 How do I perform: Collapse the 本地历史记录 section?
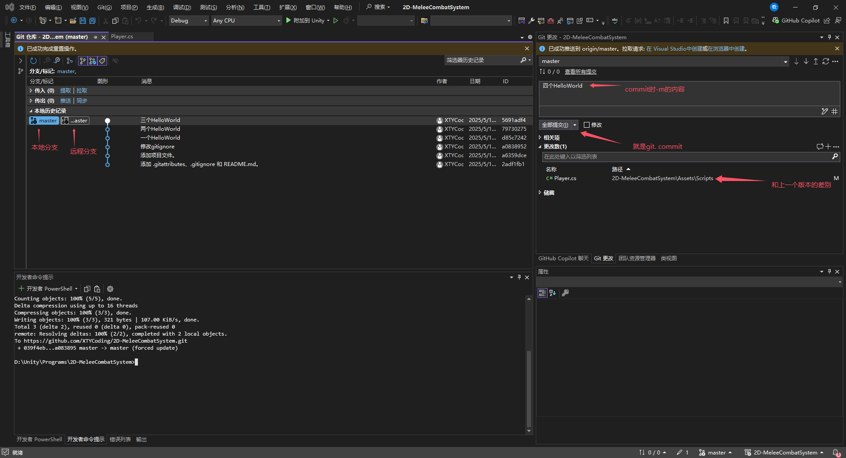pyautogui.click(x=31, y=111)
